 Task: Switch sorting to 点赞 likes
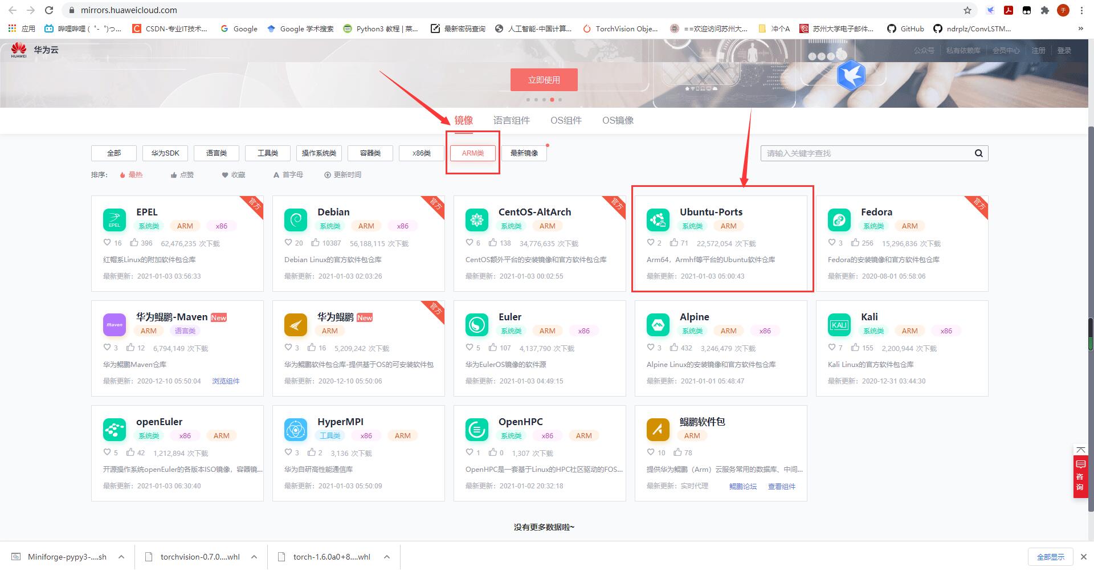[183, 174]
